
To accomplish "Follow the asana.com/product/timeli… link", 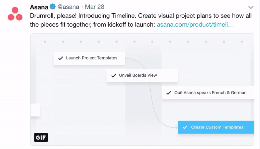I will coord(195,24).
